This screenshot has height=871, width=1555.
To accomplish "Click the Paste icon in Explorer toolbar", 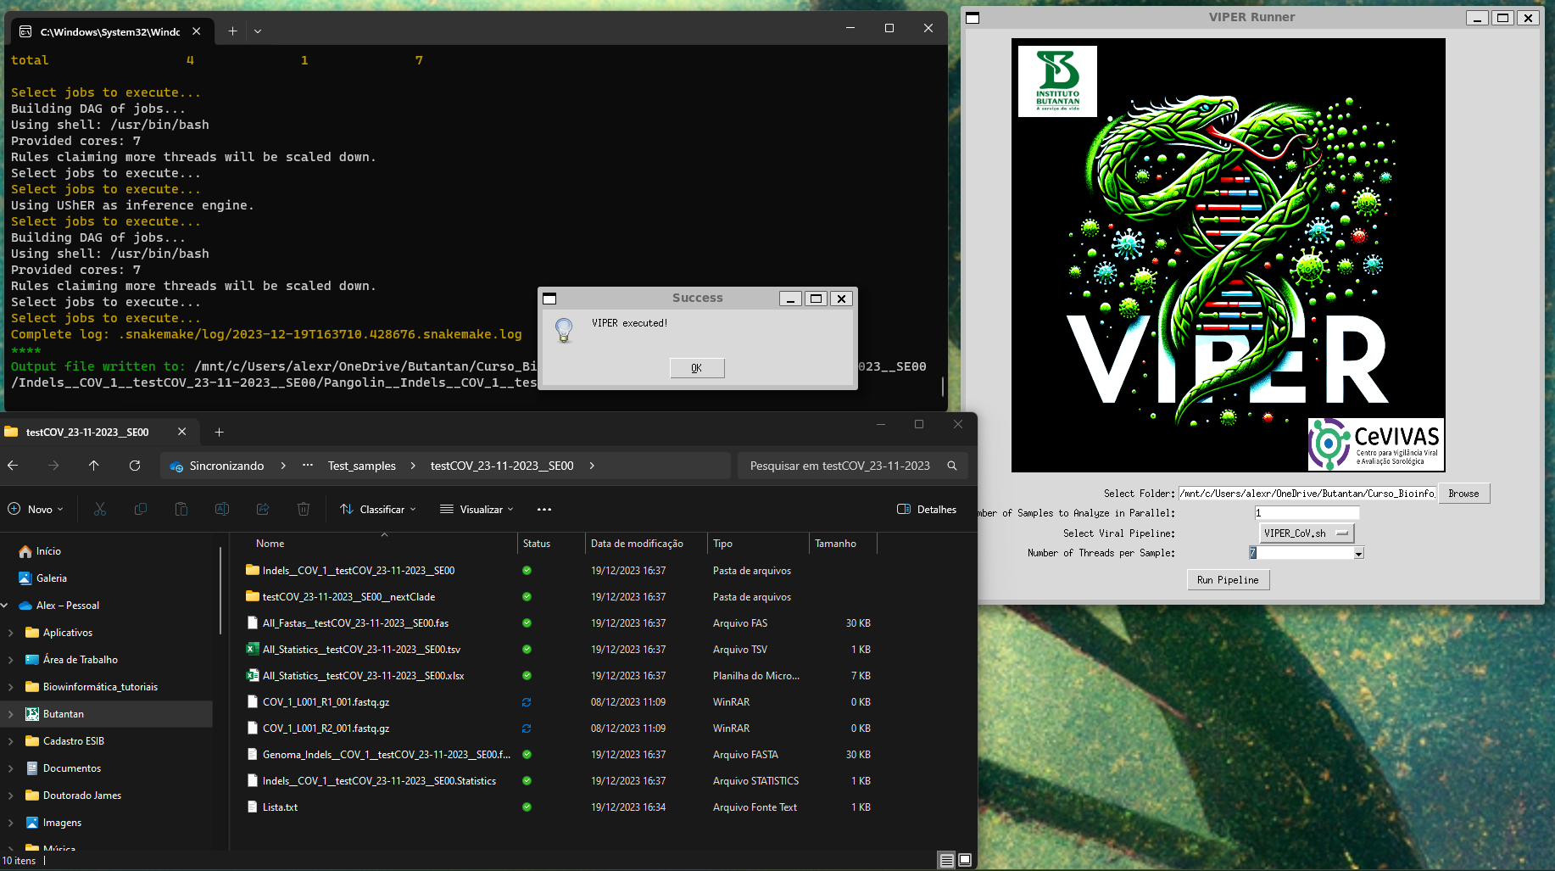I will click(x=181, y=509).
